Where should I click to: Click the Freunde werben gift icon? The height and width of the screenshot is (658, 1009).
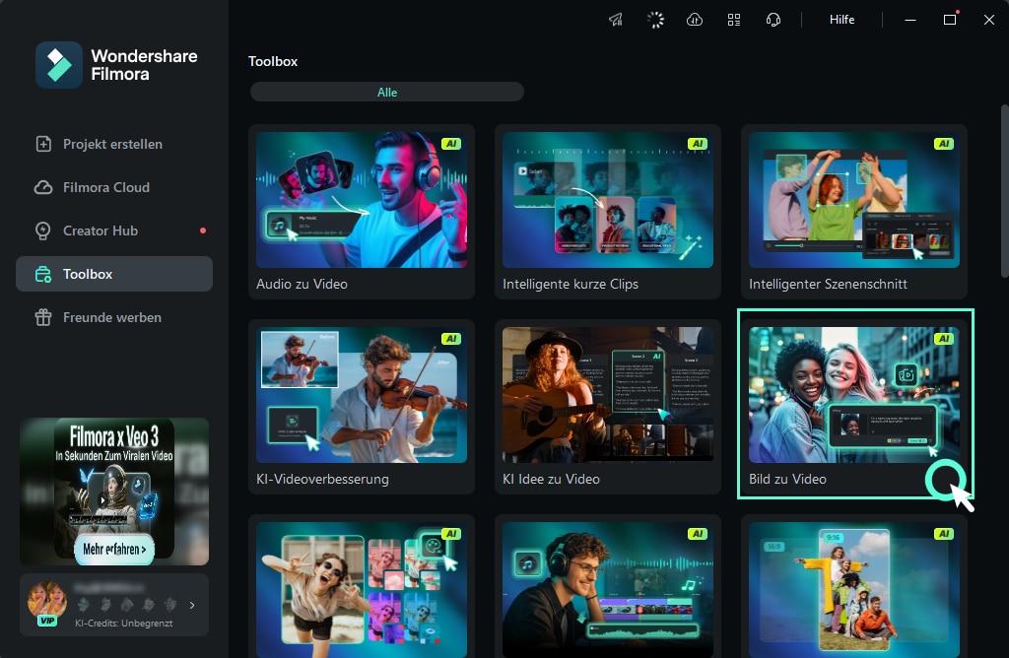[x=43, y=317]
